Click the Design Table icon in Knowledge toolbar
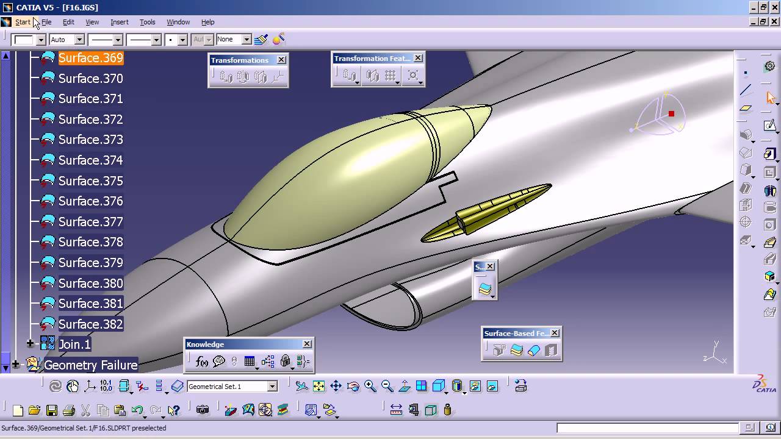The width and height of the screenshot is (781, 439). coord(250,362)
